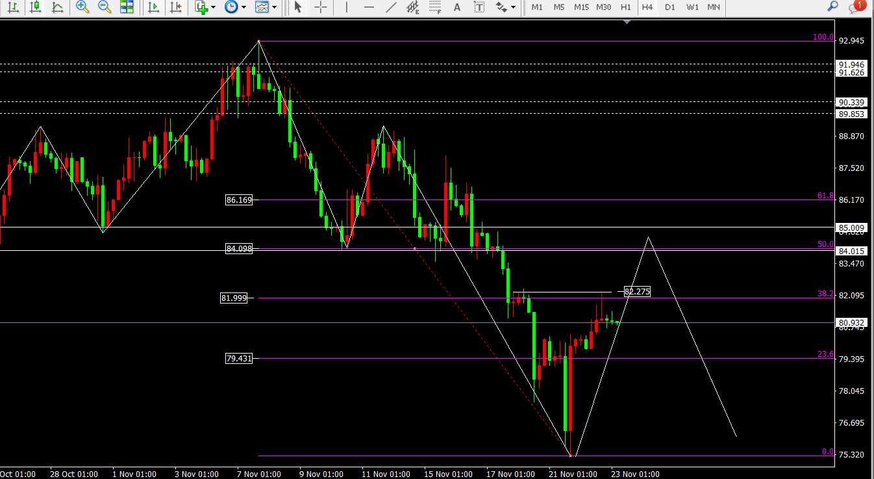This screenshot has width=874, height=479.
Task: Click the 84.098 price label
Action: coord(239,248)
